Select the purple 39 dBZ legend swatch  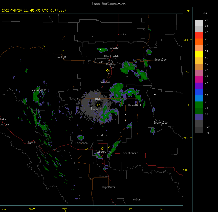tap(199, 86)
